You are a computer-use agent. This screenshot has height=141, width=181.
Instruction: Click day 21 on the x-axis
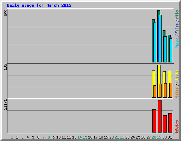point(117,137)
